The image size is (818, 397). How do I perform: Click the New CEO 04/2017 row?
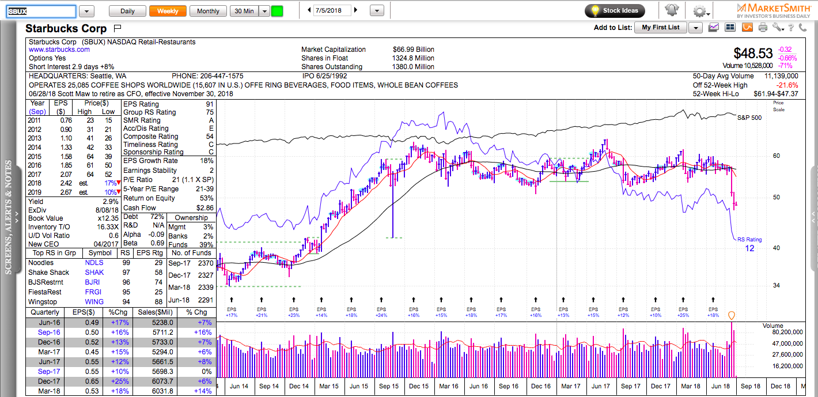74,244
